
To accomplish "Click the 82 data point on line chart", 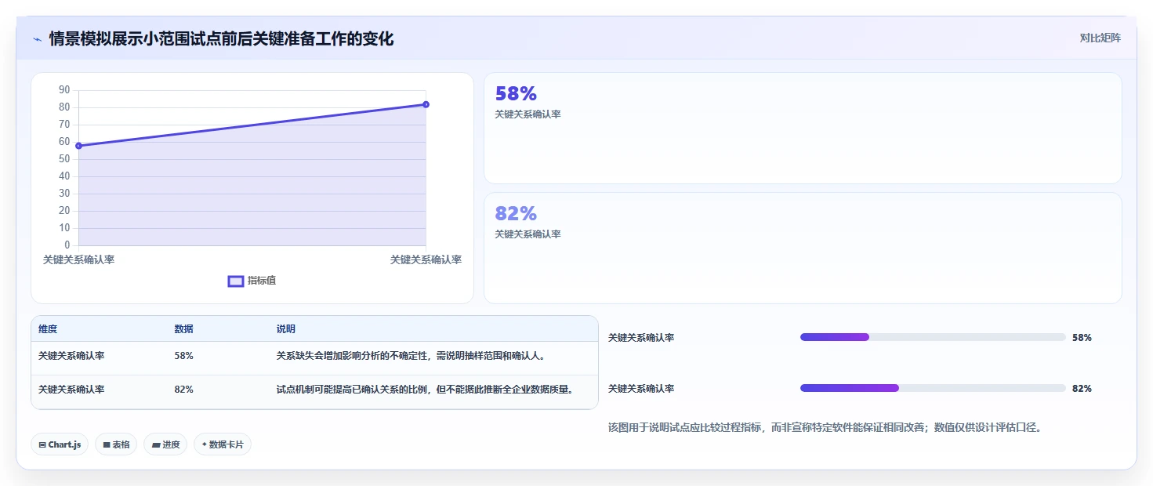I will (x=426, y=104).
